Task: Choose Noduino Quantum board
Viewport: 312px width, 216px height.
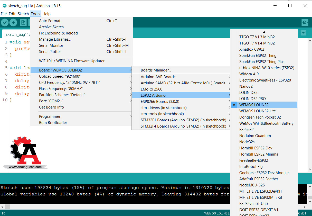Action: coord(264,136)
